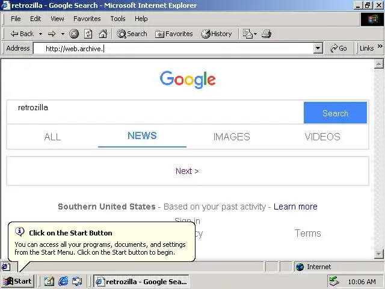The width and height of the screenshot is (385, 289).
Task: Click the Google logo
Action: [x=188, y=79]
